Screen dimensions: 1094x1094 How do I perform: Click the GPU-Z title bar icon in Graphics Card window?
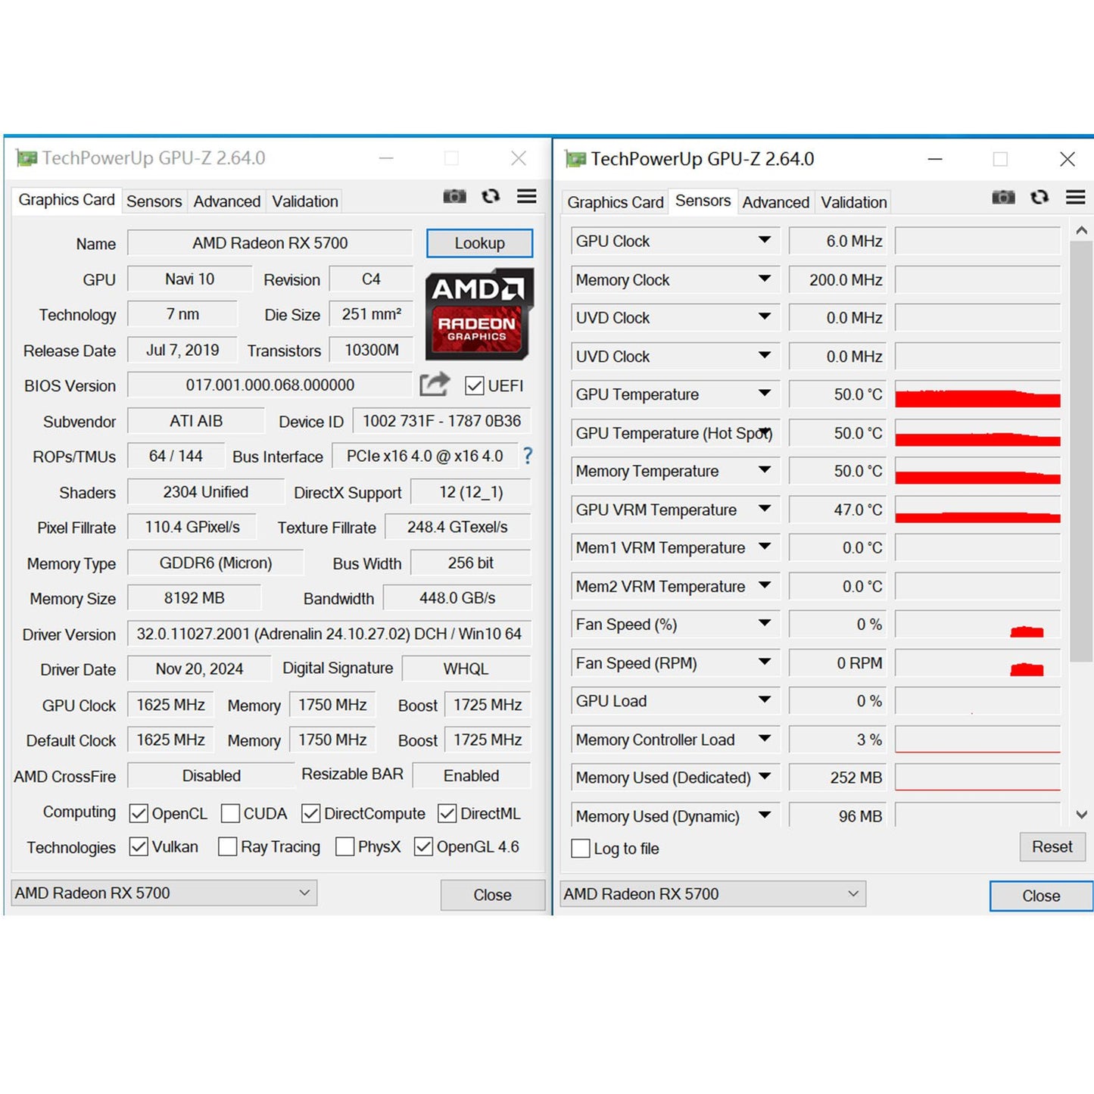click(26, 158)
